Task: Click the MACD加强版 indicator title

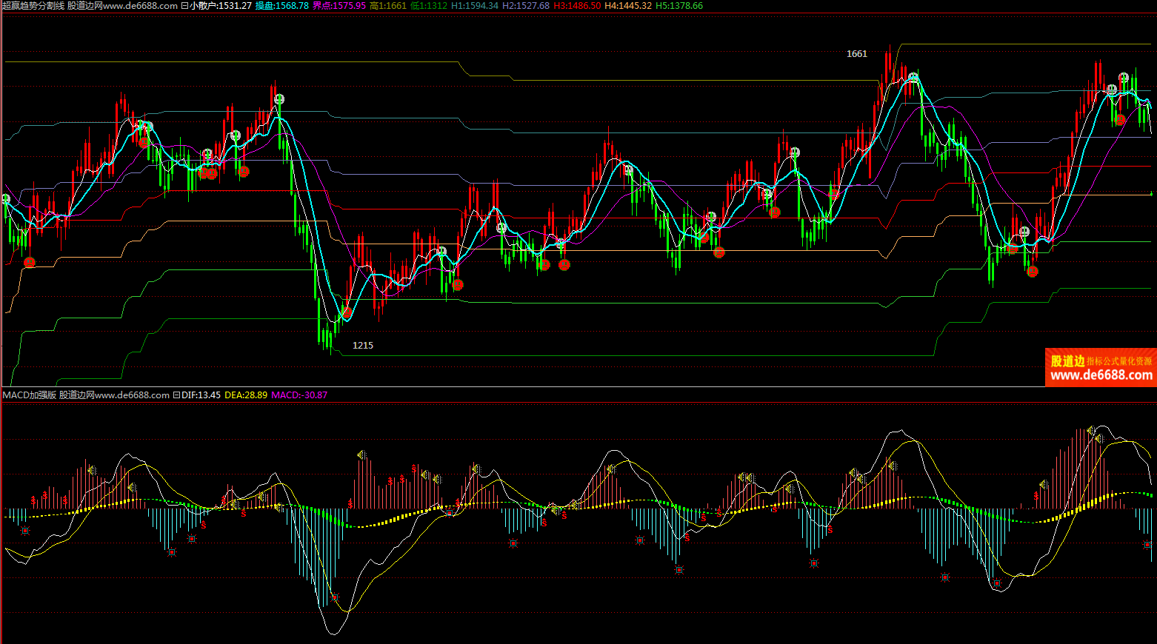Action: coord(30,395)
